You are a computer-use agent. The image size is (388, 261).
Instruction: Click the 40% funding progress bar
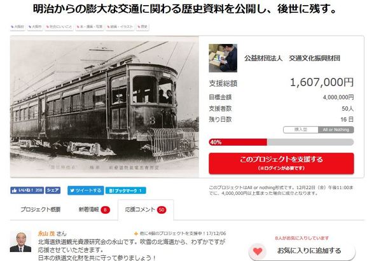tap(281, 142)
